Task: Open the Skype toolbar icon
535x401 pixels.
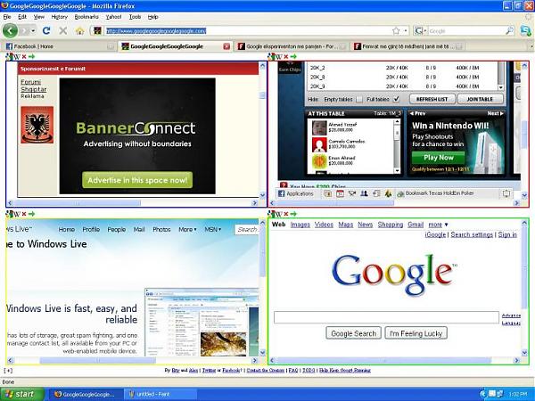Action: click(x=525, y=30)
